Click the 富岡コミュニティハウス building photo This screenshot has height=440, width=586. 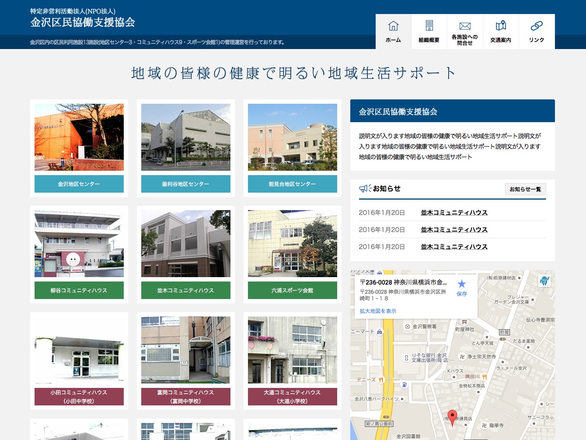pyautogui.click(x=186, y=350)
